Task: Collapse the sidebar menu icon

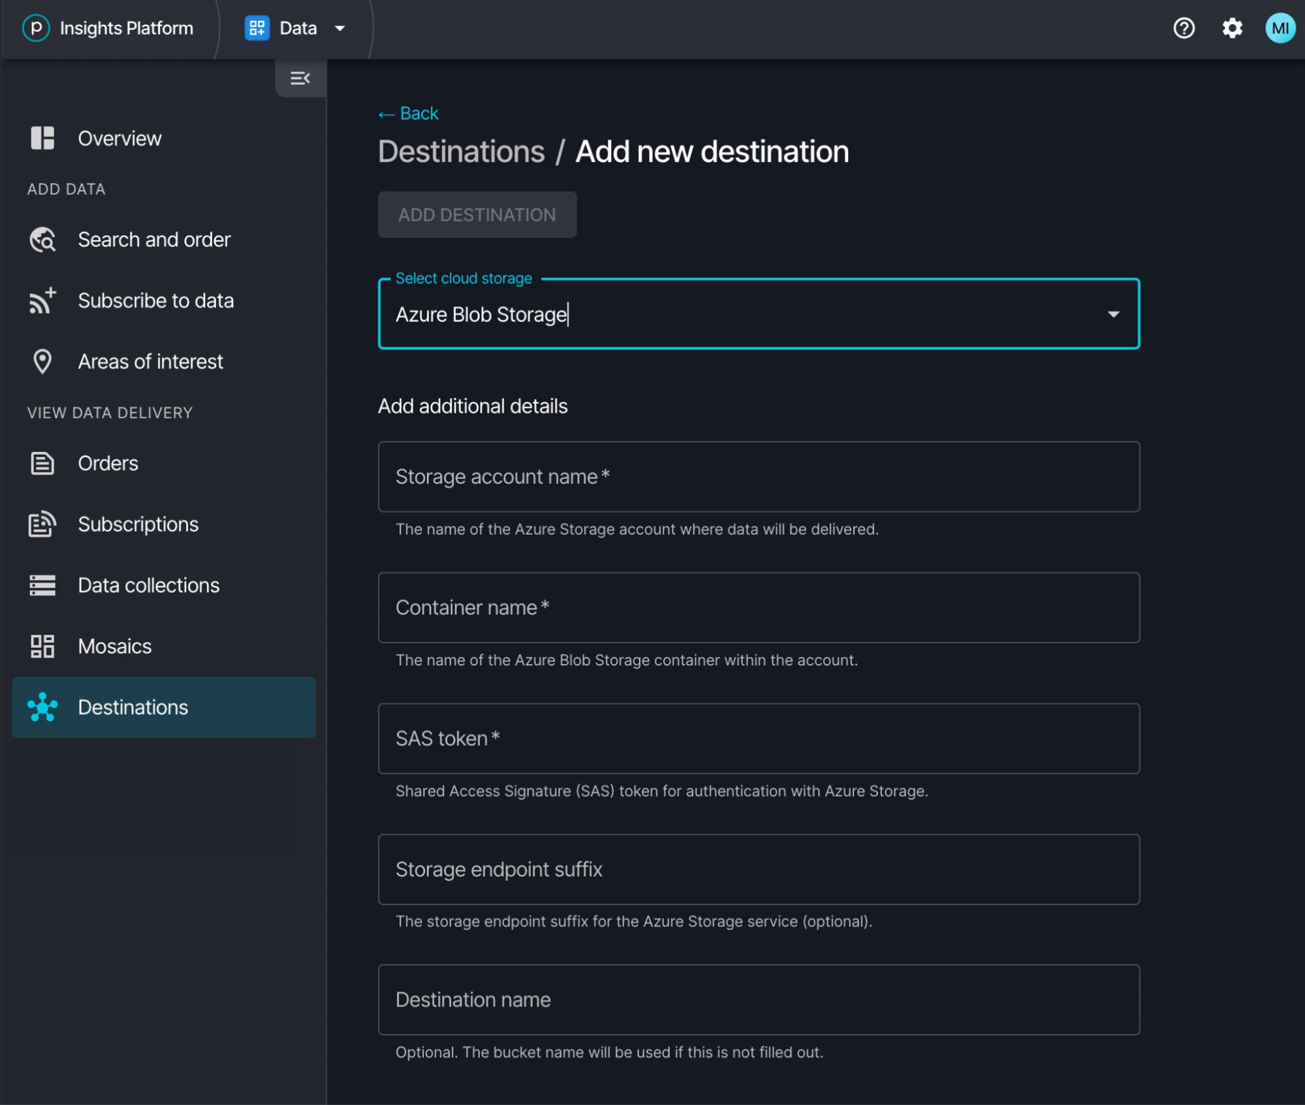Action: [300, 78]
